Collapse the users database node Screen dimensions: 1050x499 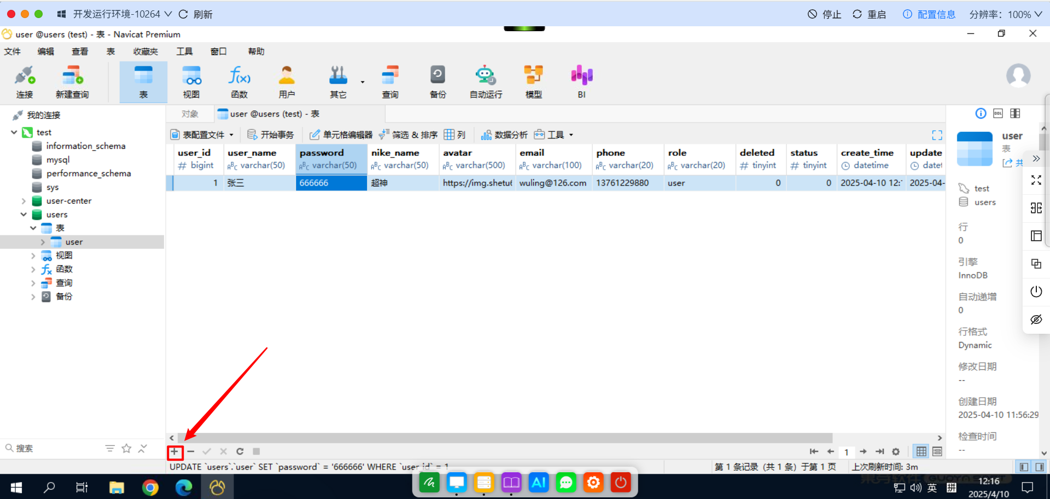tap(24, 214)
